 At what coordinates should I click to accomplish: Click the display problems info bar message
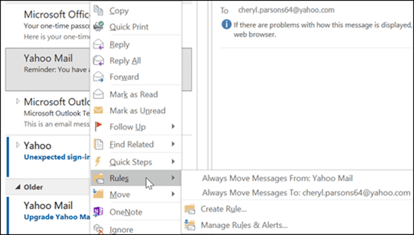[322, 29]
